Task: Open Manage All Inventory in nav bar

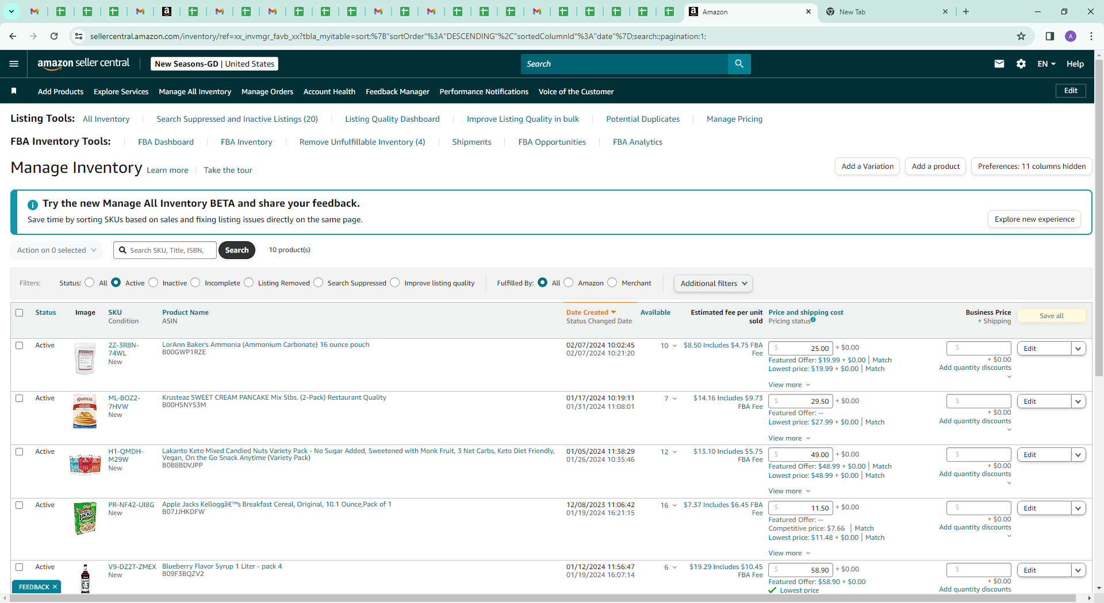Action: click(x=195, y=91)
